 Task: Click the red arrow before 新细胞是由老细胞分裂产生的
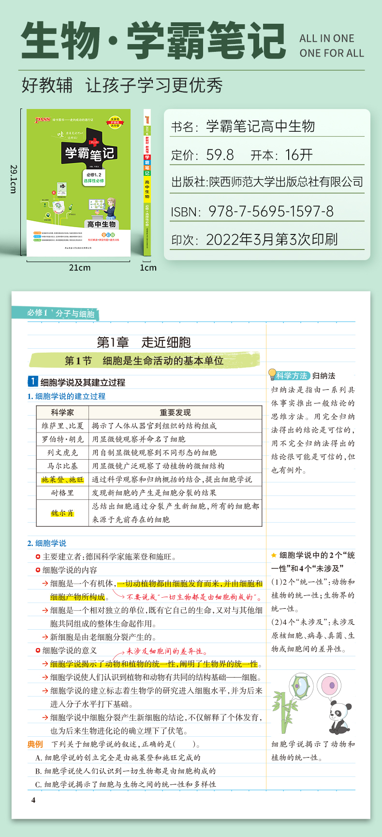pos(45,637)
